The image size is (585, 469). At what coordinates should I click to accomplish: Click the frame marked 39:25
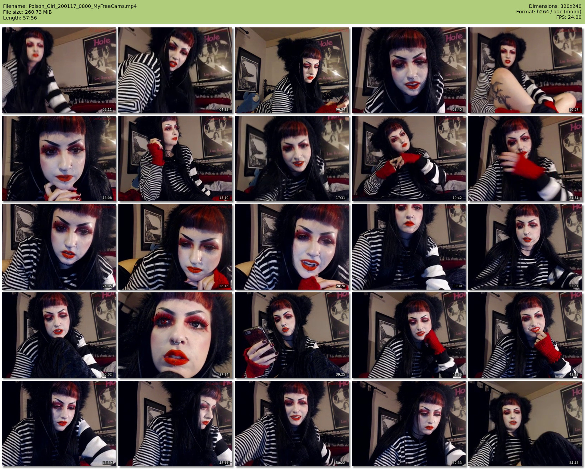pyautogui.click(x=292, y=335)
